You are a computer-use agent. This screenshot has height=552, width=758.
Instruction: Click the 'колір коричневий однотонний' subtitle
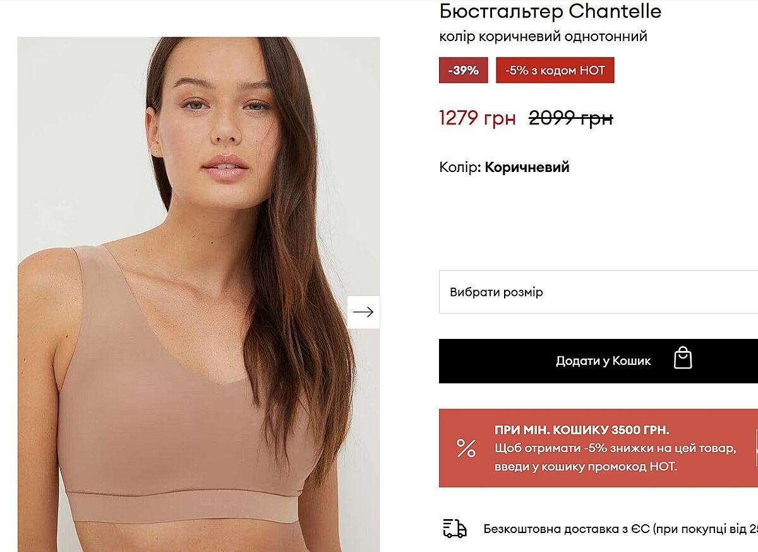click(543, 37)
